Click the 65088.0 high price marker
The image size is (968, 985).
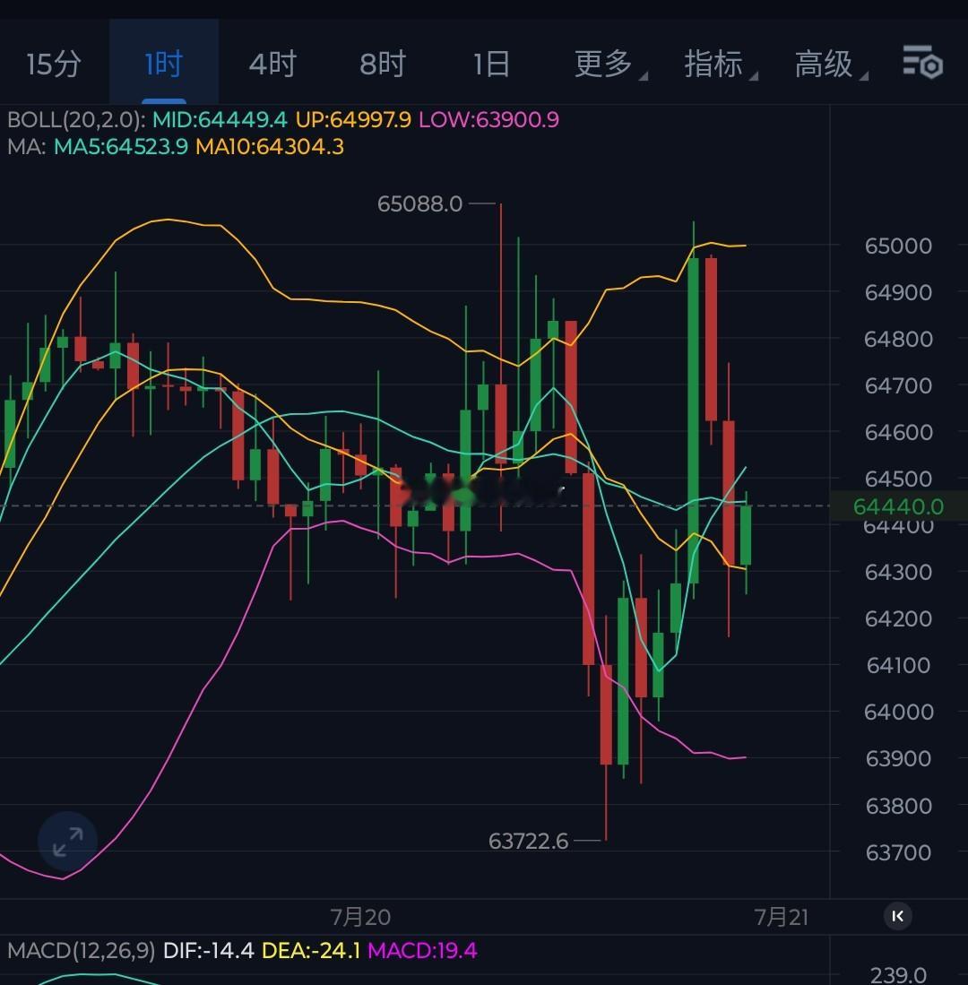pyautogui.click(x=419, y=204)
